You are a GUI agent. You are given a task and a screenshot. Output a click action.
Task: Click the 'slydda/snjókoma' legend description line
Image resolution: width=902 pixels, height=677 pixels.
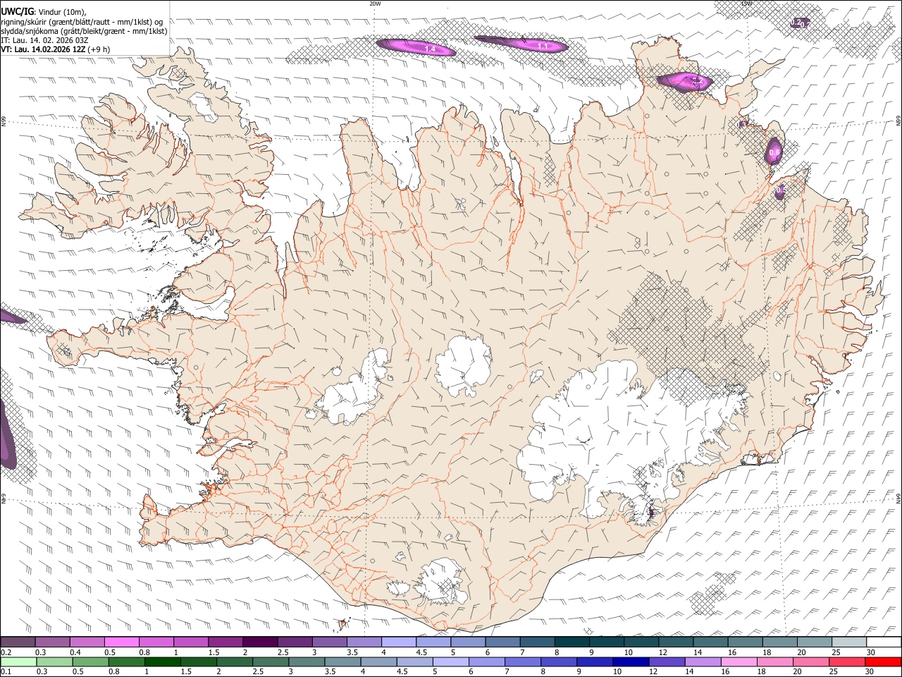(84, 31)
